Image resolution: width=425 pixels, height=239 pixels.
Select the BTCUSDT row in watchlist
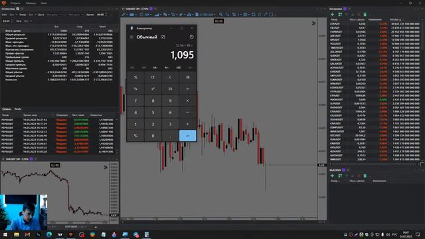coord(375,135)
